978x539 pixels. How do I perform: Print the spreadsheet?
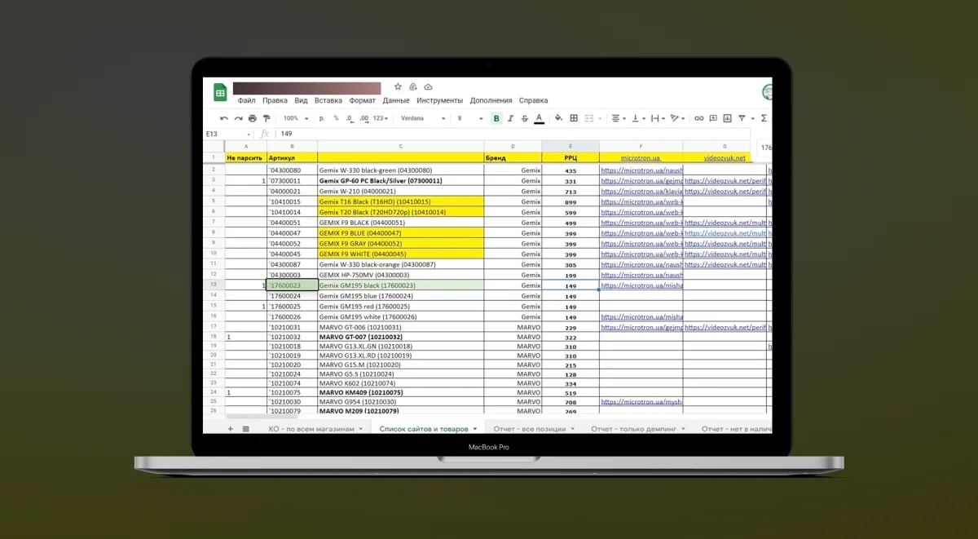pos(252,118)
